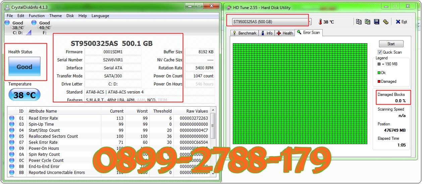Click the green Ok legend square
The height and width of the screenshot is (184, 422).
pos(379,73)
